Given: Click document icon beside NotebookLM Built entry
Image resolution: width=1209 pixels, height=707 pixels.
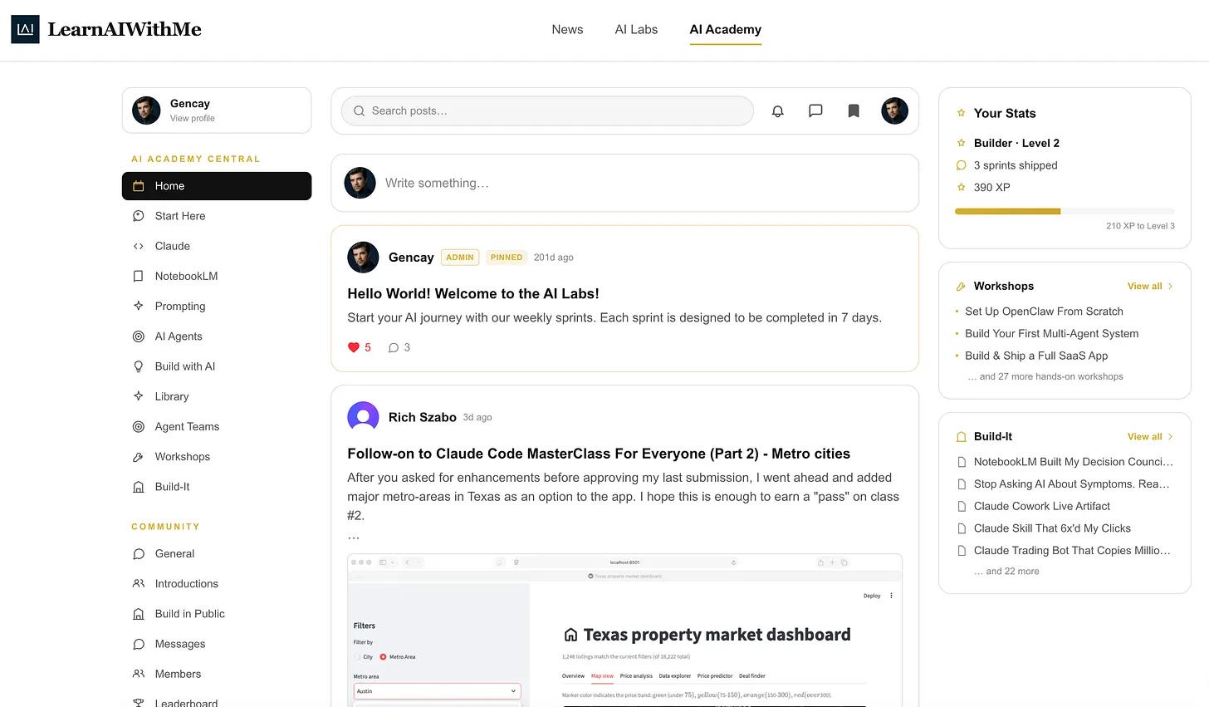Looking at the screenshot, I should pyautogui.click(x=962, y=462).
